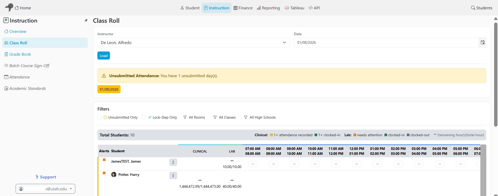Image resolution: width=498 pixels, height=196 pixels.
Task: Enable the Unsubmitted Only checkbox
Action: pos(99,117)
